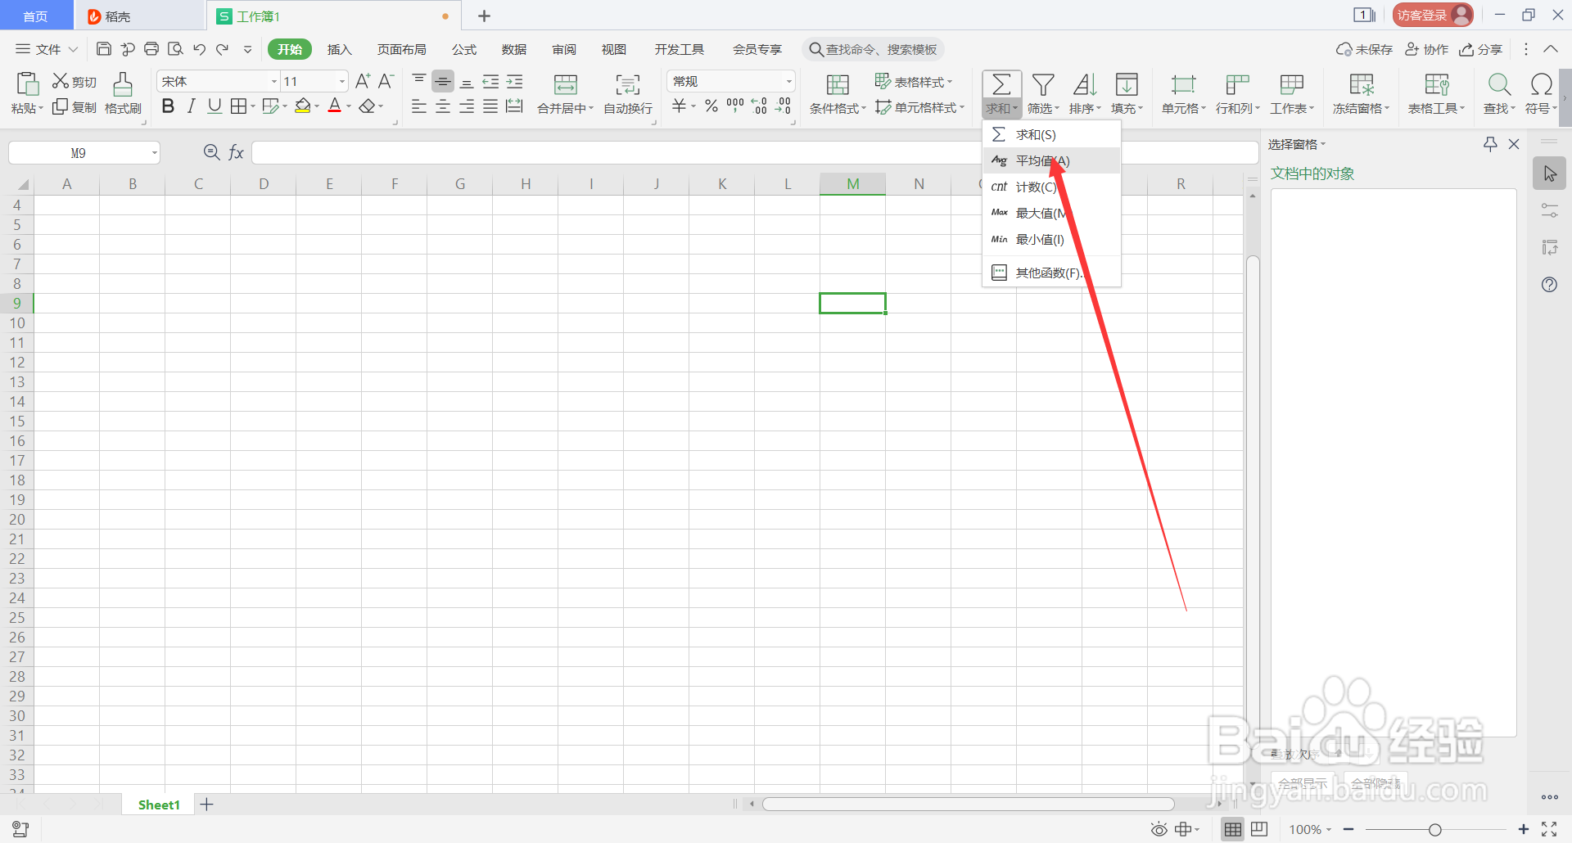Toggle underline formatting
1572x843 pixels.
point(214,106)
